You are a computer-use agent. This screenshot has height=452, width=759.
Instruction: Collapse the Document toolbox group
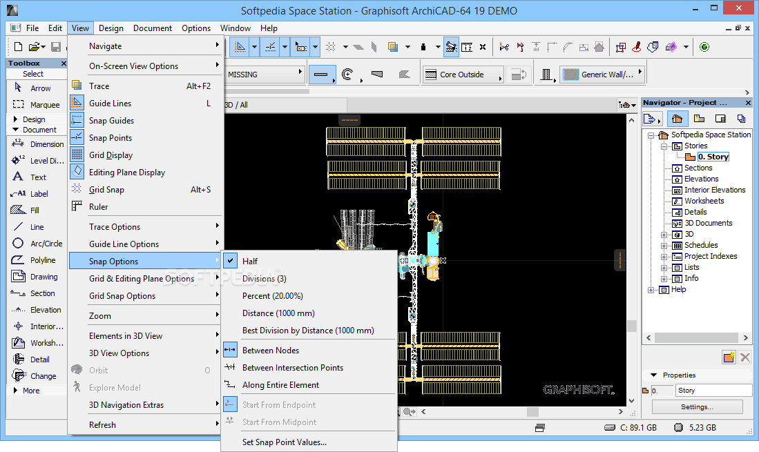click(x=15, y=130)
